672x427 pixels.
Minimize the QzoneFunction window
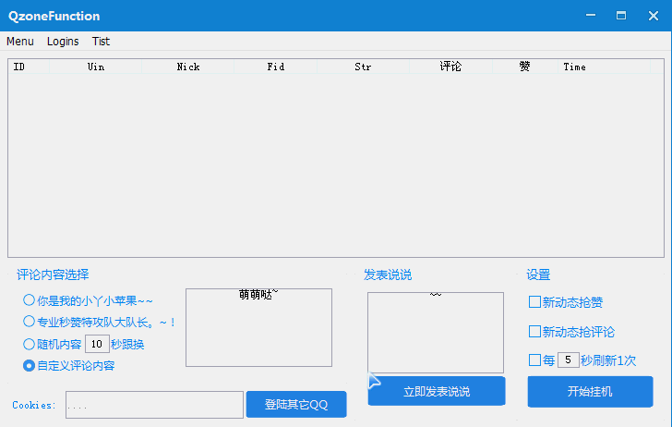[591, 16]
